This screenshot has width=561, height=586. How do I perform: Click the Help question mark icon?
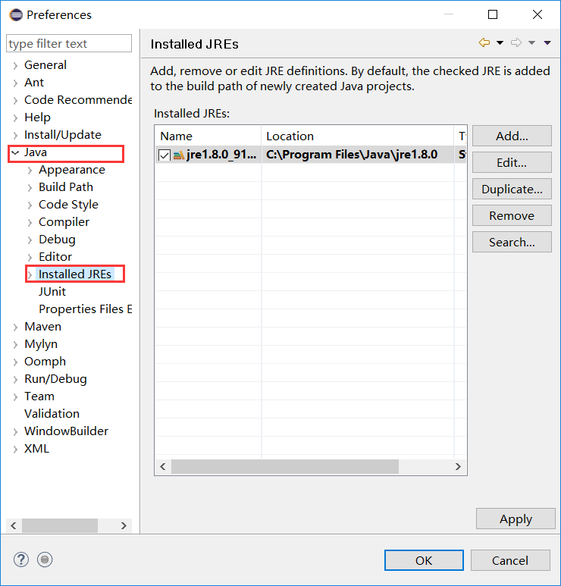coord(21,559)
